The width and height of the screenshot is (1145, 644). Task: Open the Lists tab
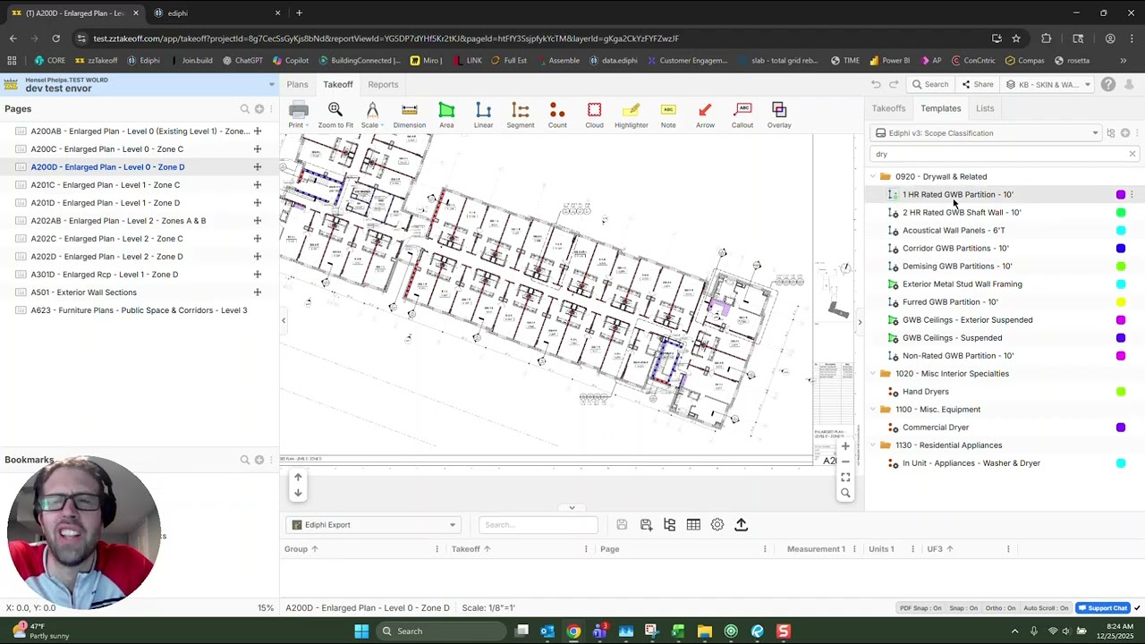pos(985,108)
